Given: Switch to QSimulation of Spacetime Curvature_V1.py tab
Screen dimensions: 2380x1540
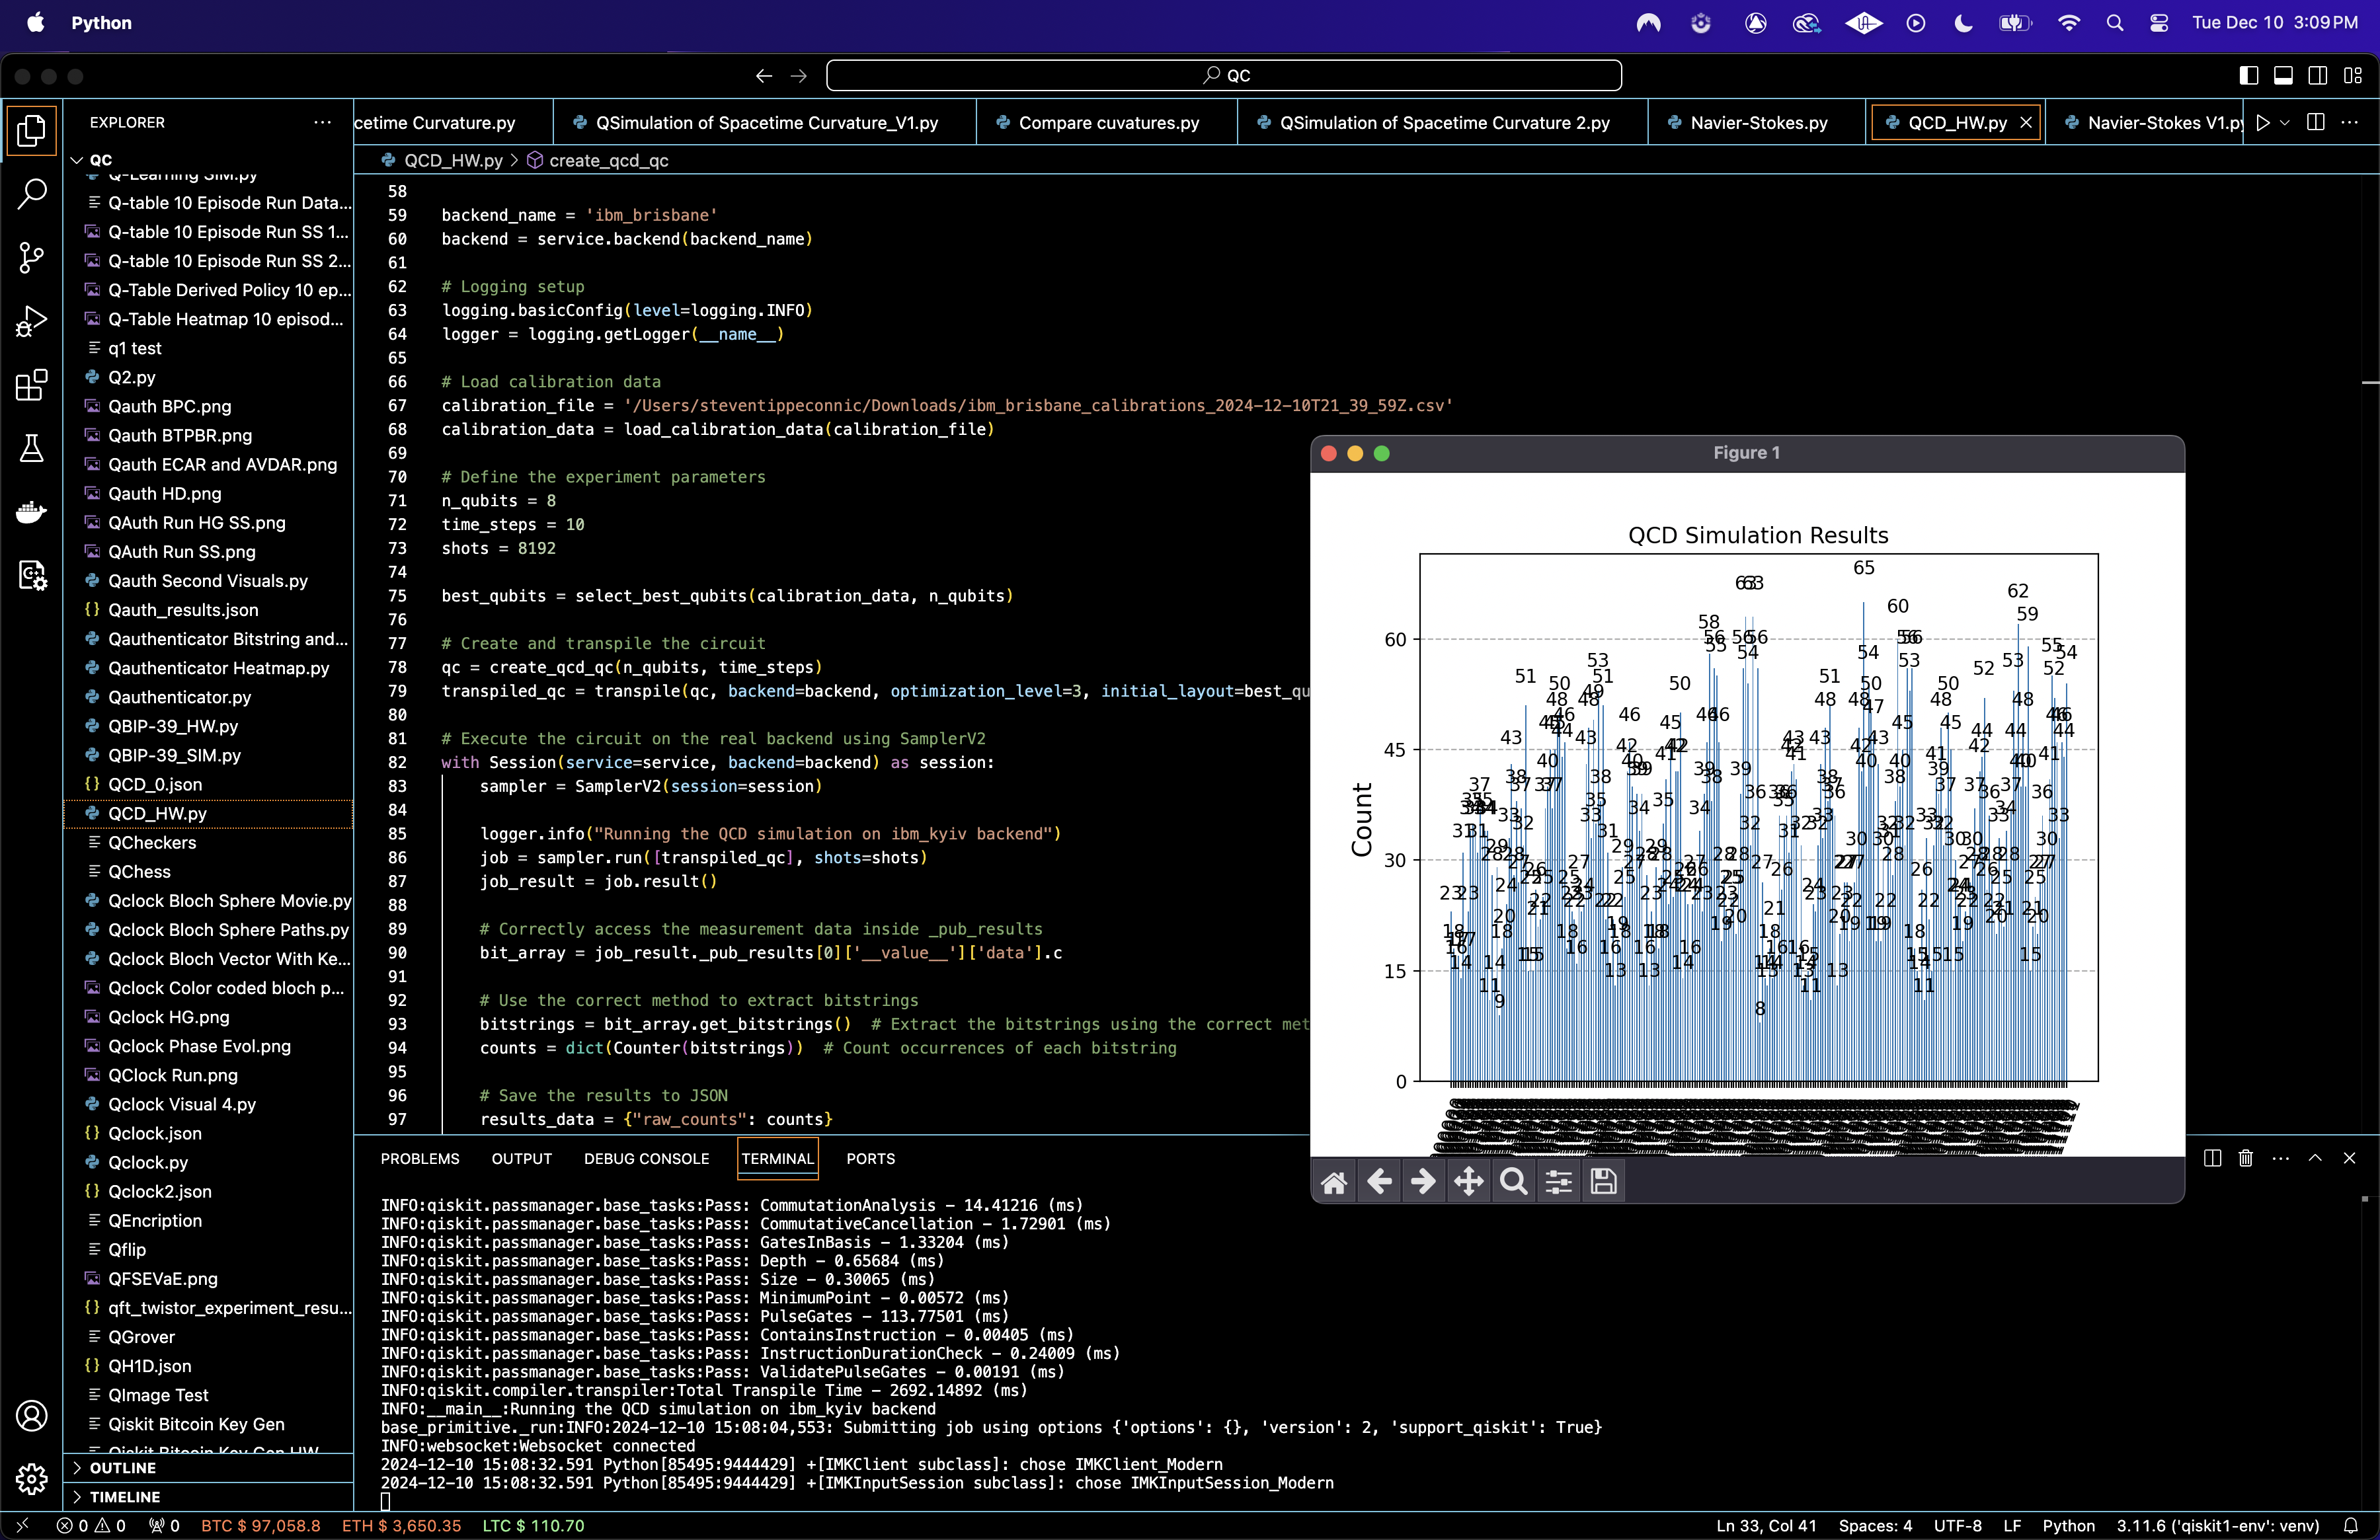Looking at the screenshot, I should [x=765, y=122].
